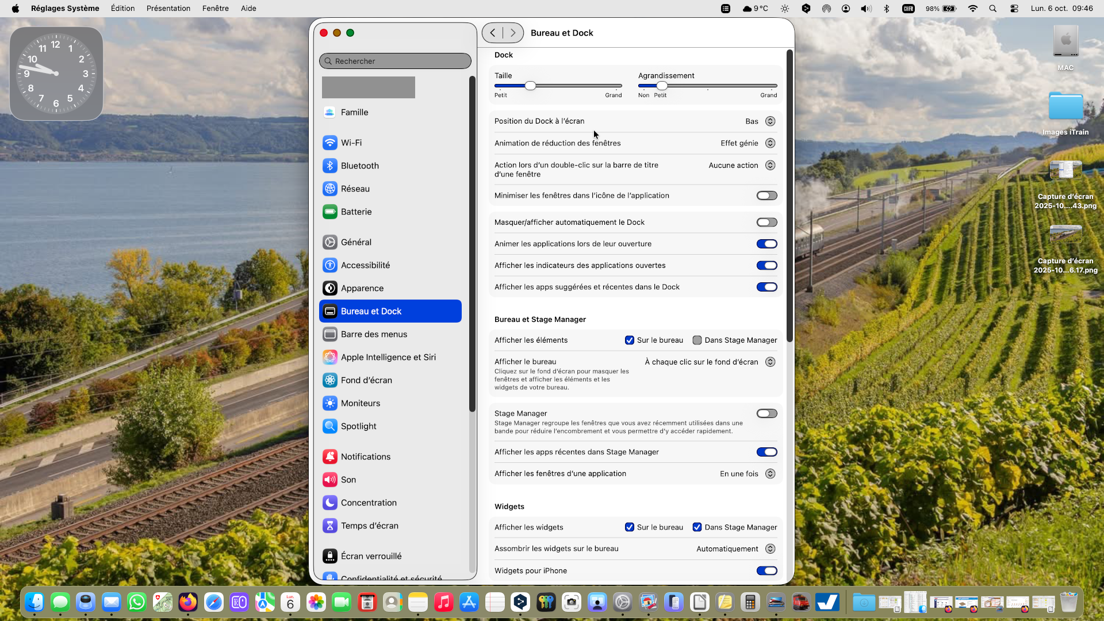Open Assombrir les widgets Automatiquement dropdown

pos(770,549)
